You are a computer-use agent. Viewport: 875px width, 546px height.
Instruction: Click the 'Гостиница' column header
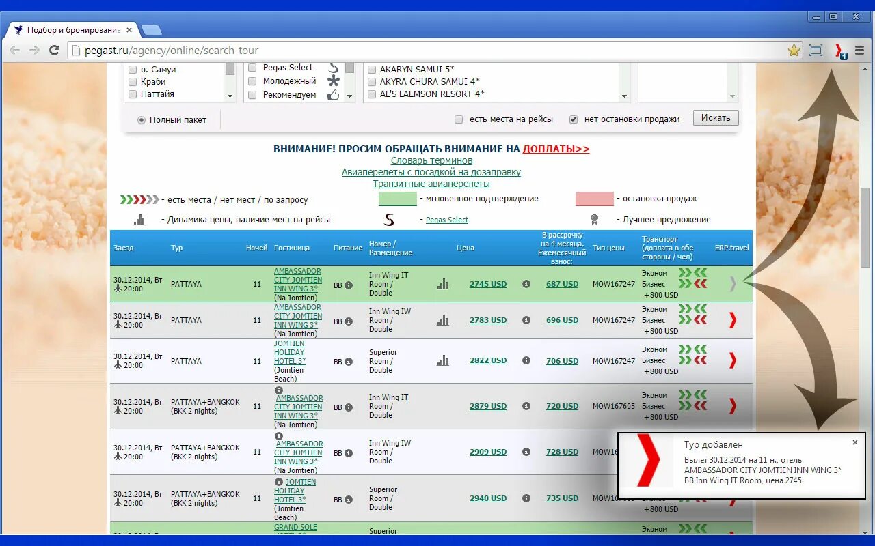(x=292, y=248)
